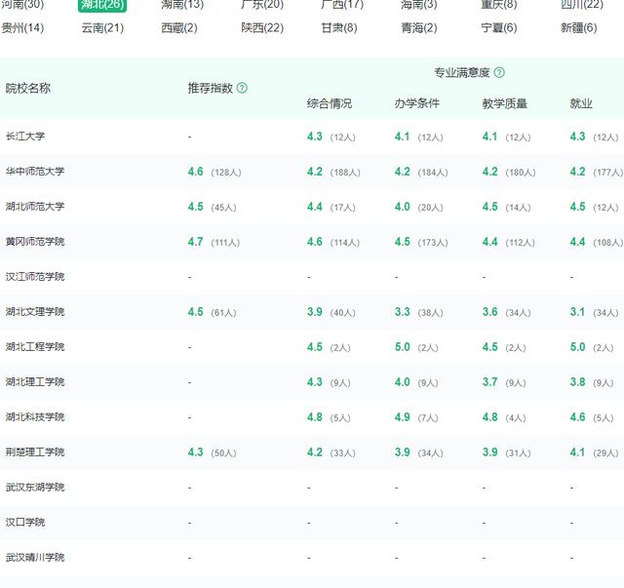Open the 湖北师范大学 school link
The image size is (624, 588).
[35, 207]
